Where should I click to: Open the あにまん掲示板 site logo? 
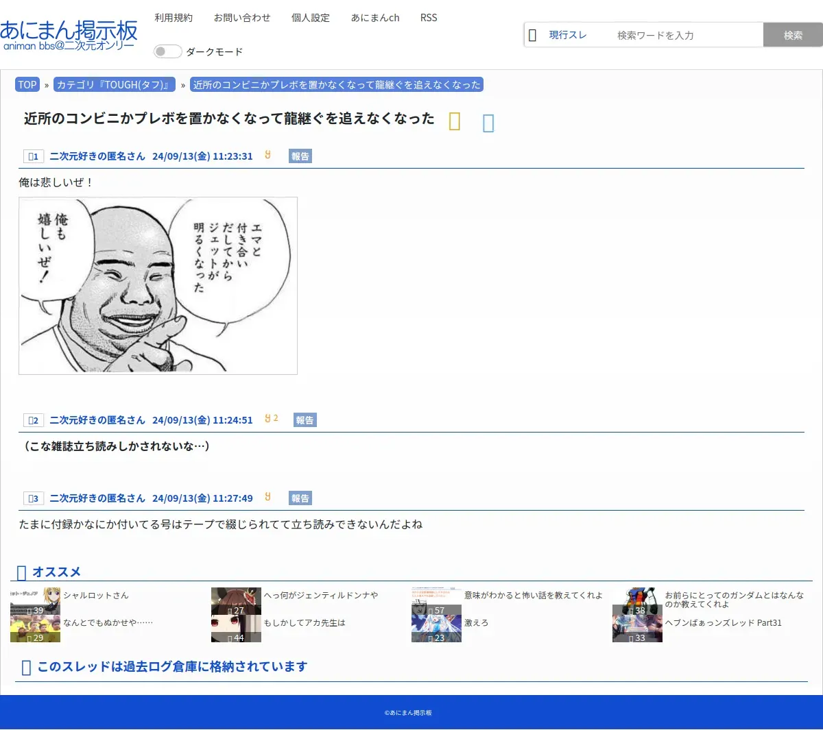[x=69, y=35]
